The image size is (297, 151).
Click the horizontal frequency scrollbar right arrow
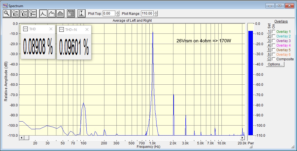coord(242,138)
